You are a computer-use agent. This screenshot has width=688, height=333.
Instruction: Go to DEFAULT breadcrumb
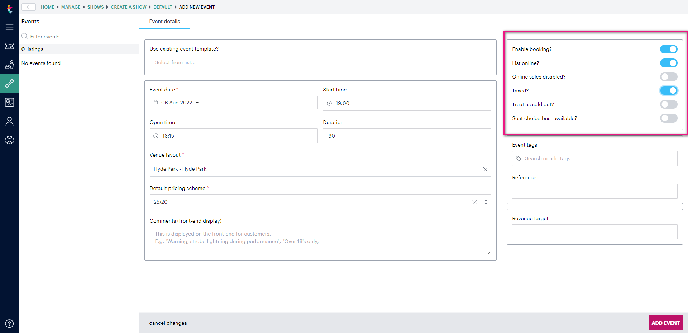point(163,7)
